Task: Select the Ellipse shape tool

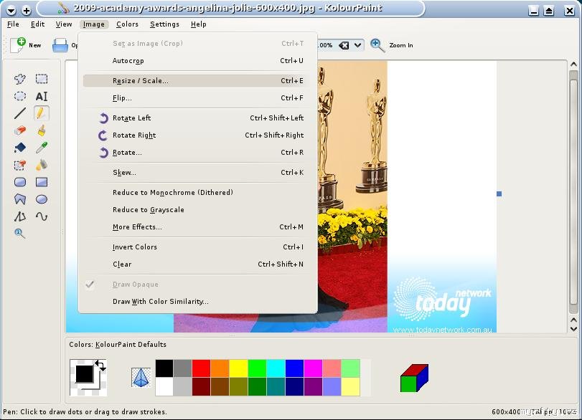Action: pyautogui.click(x=42, y=199)
